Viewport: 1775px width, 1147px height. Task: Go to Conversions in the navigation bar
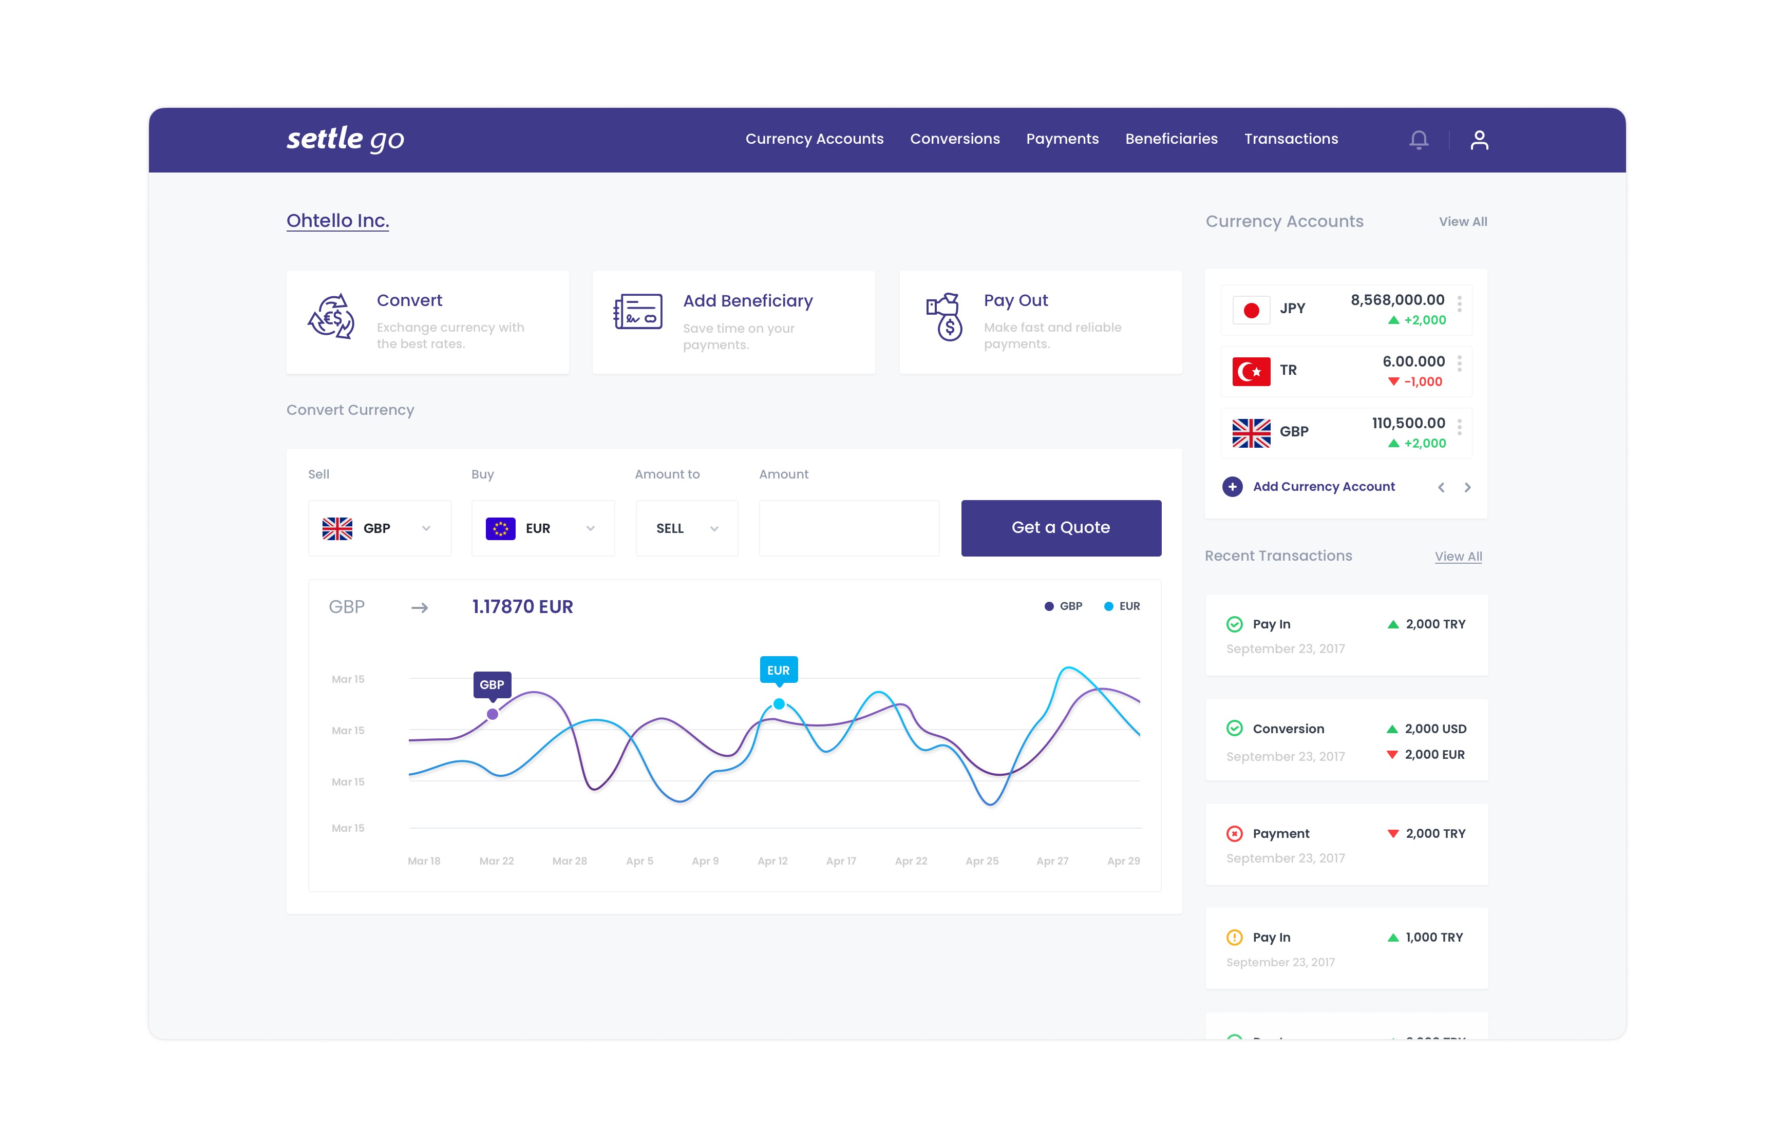point(955,139)
